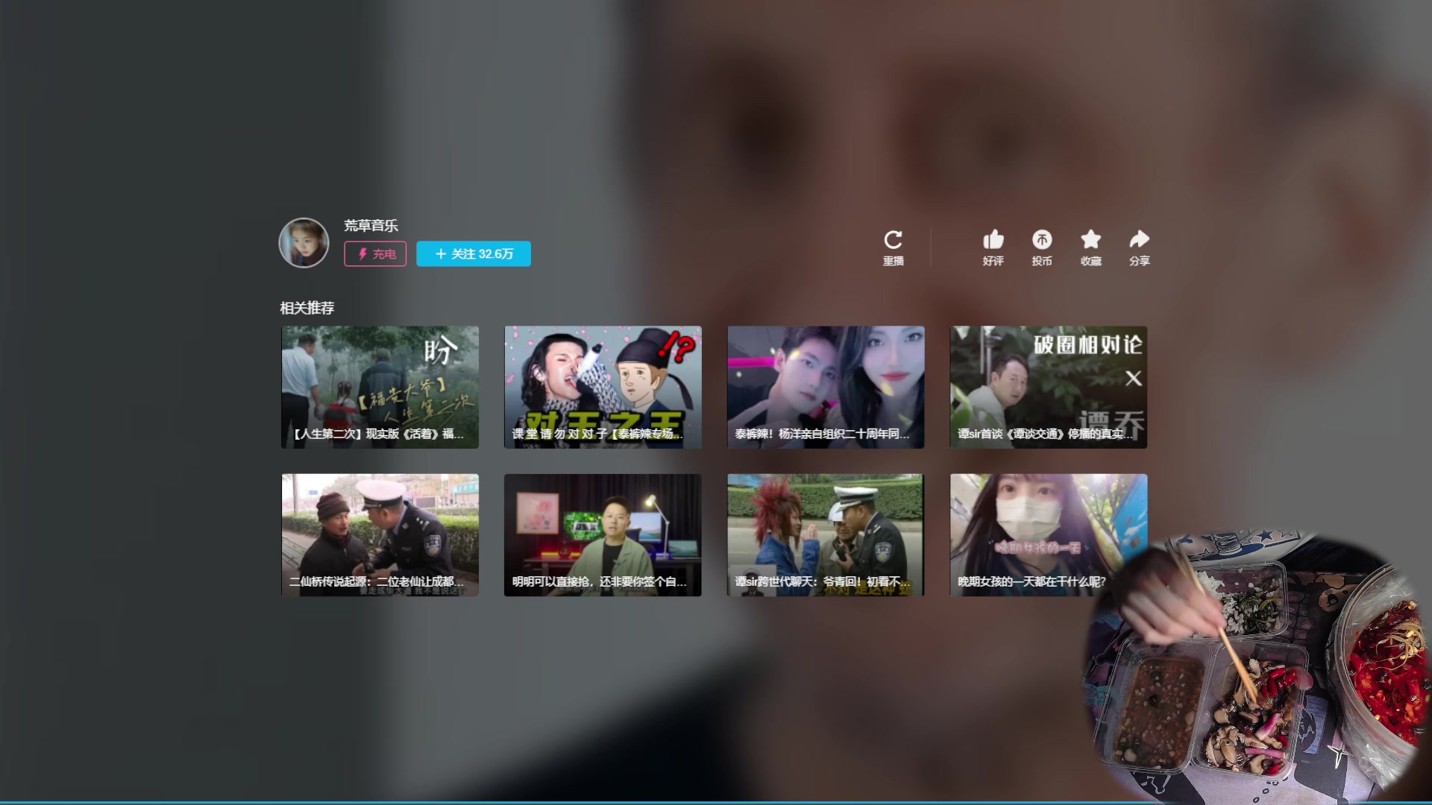
Task: Open the 荒草音乐 uploader avatar
Action: coord(304,242)
